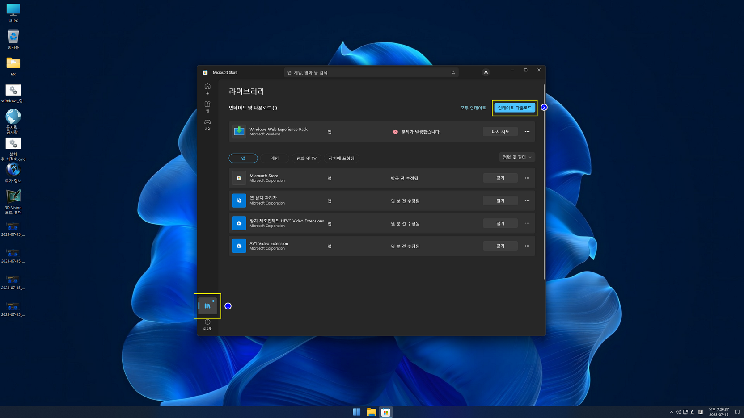Open the notification center icon
The height and width of the screenshot is (418, 744).
(737, 412)
